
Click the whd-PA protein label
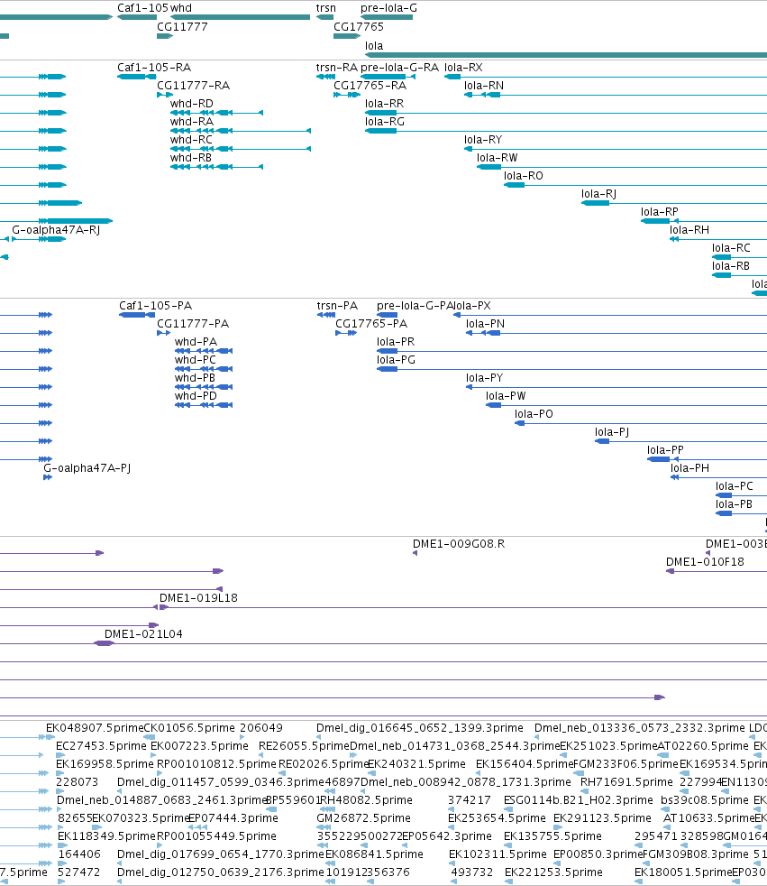(196, 343)
